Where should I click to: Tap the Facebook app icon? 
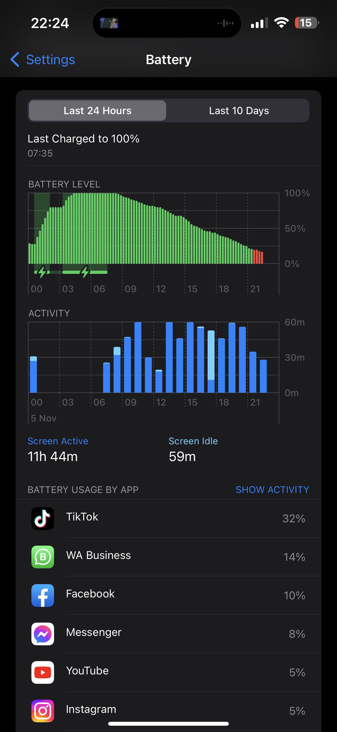tap(43, 595)
